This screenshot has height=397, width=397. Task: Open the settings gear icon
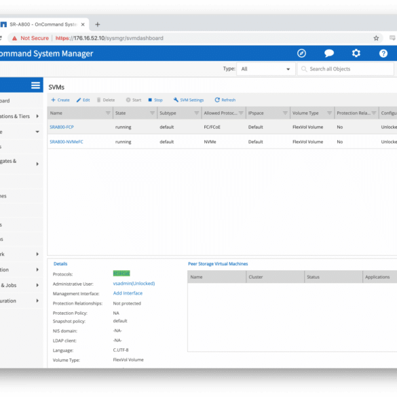click(356, 53)
